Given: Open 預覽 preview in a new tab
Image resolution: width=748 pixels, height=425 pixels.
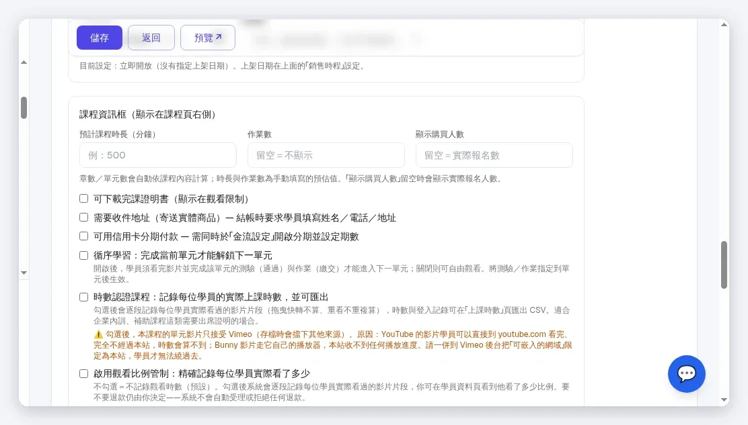Looking at the screenshot, I should (x=207, y=38).
